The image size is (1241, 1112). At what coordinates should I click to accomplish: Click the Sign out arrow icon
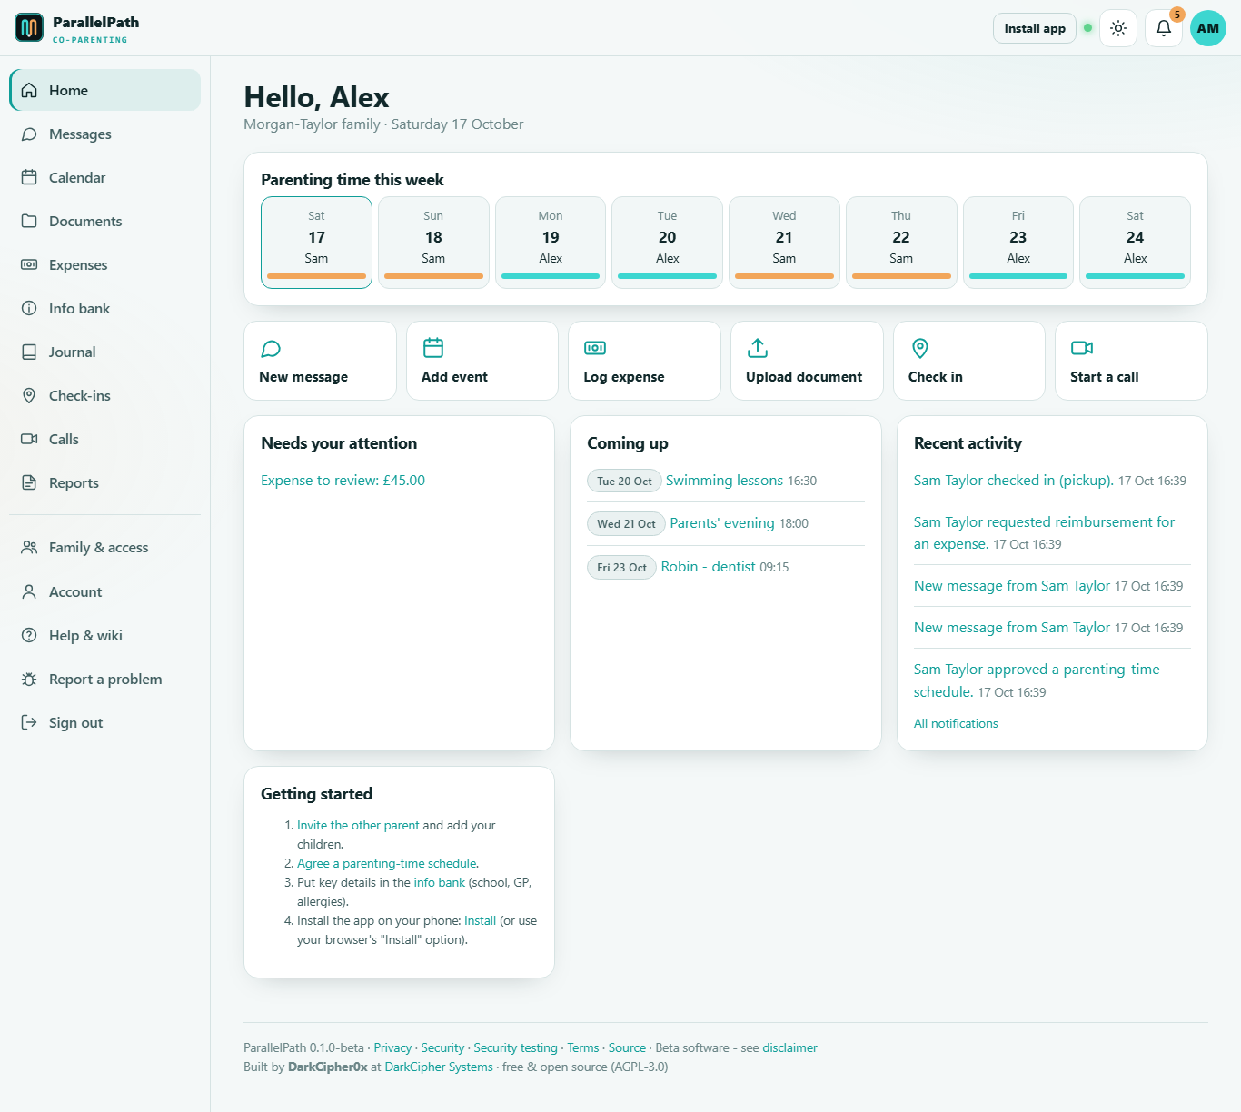point(29,723)
